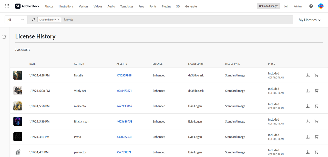Open the My Libraries dropdown

pyautogui.click(x=310, y=20)
